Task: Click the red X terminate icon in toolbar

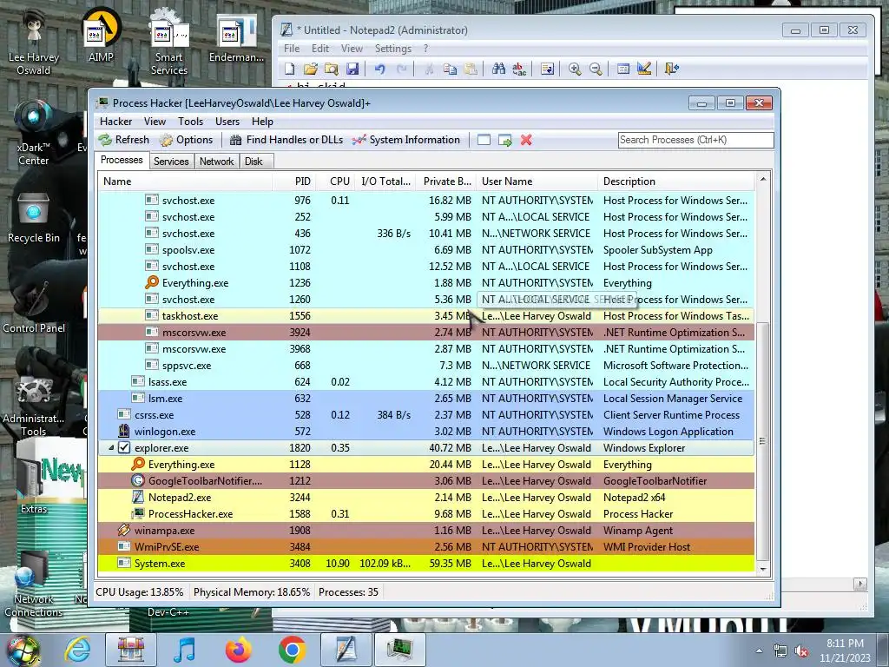Action: point(526,140)
